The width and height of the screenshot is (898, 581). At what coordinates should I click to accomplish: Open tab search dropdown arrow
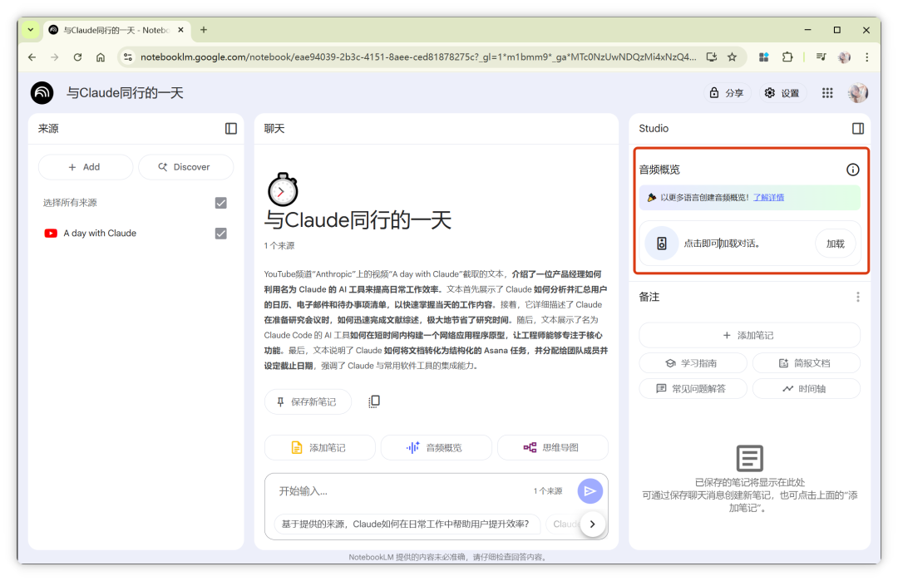point(31,30)
